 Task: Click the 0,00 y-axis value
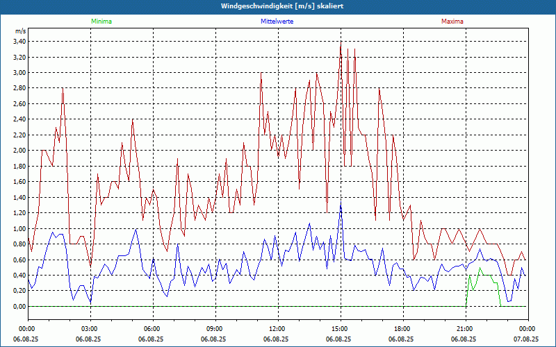pyautogui.click(x=19, y=306)
